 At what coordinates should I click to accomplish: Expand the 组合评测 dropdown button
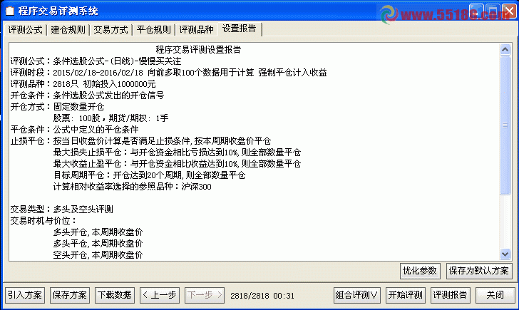356,295
